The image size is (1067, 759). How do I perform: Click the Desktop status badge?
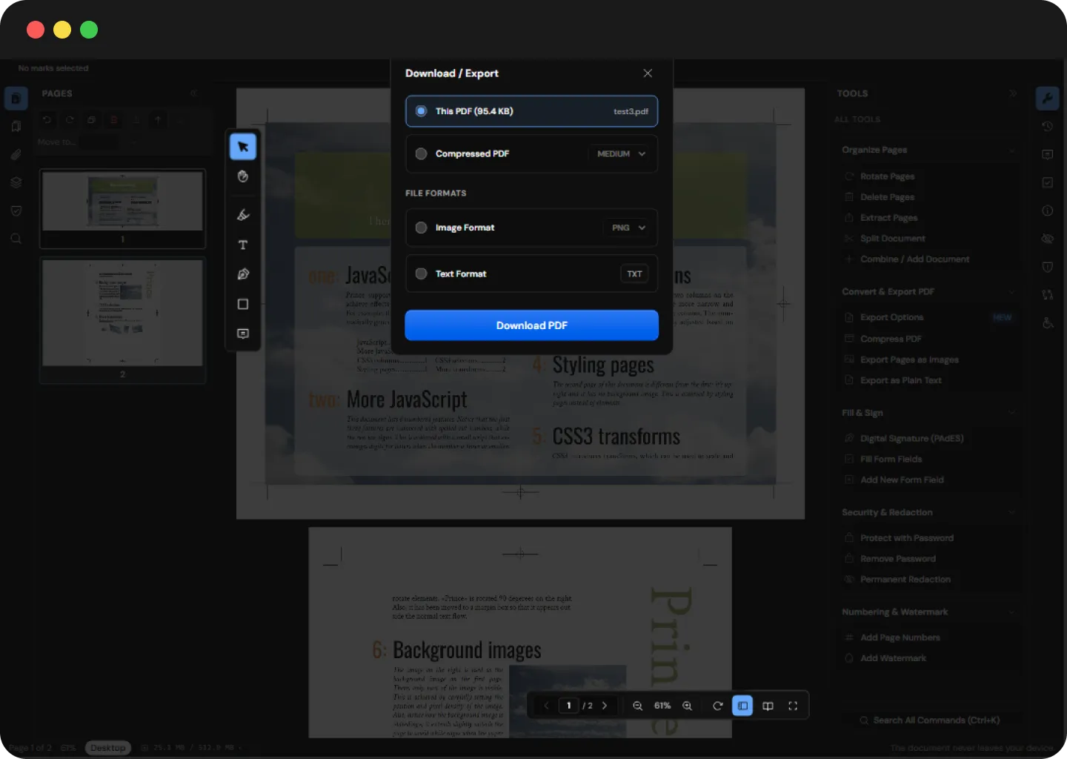pos(108,748)
